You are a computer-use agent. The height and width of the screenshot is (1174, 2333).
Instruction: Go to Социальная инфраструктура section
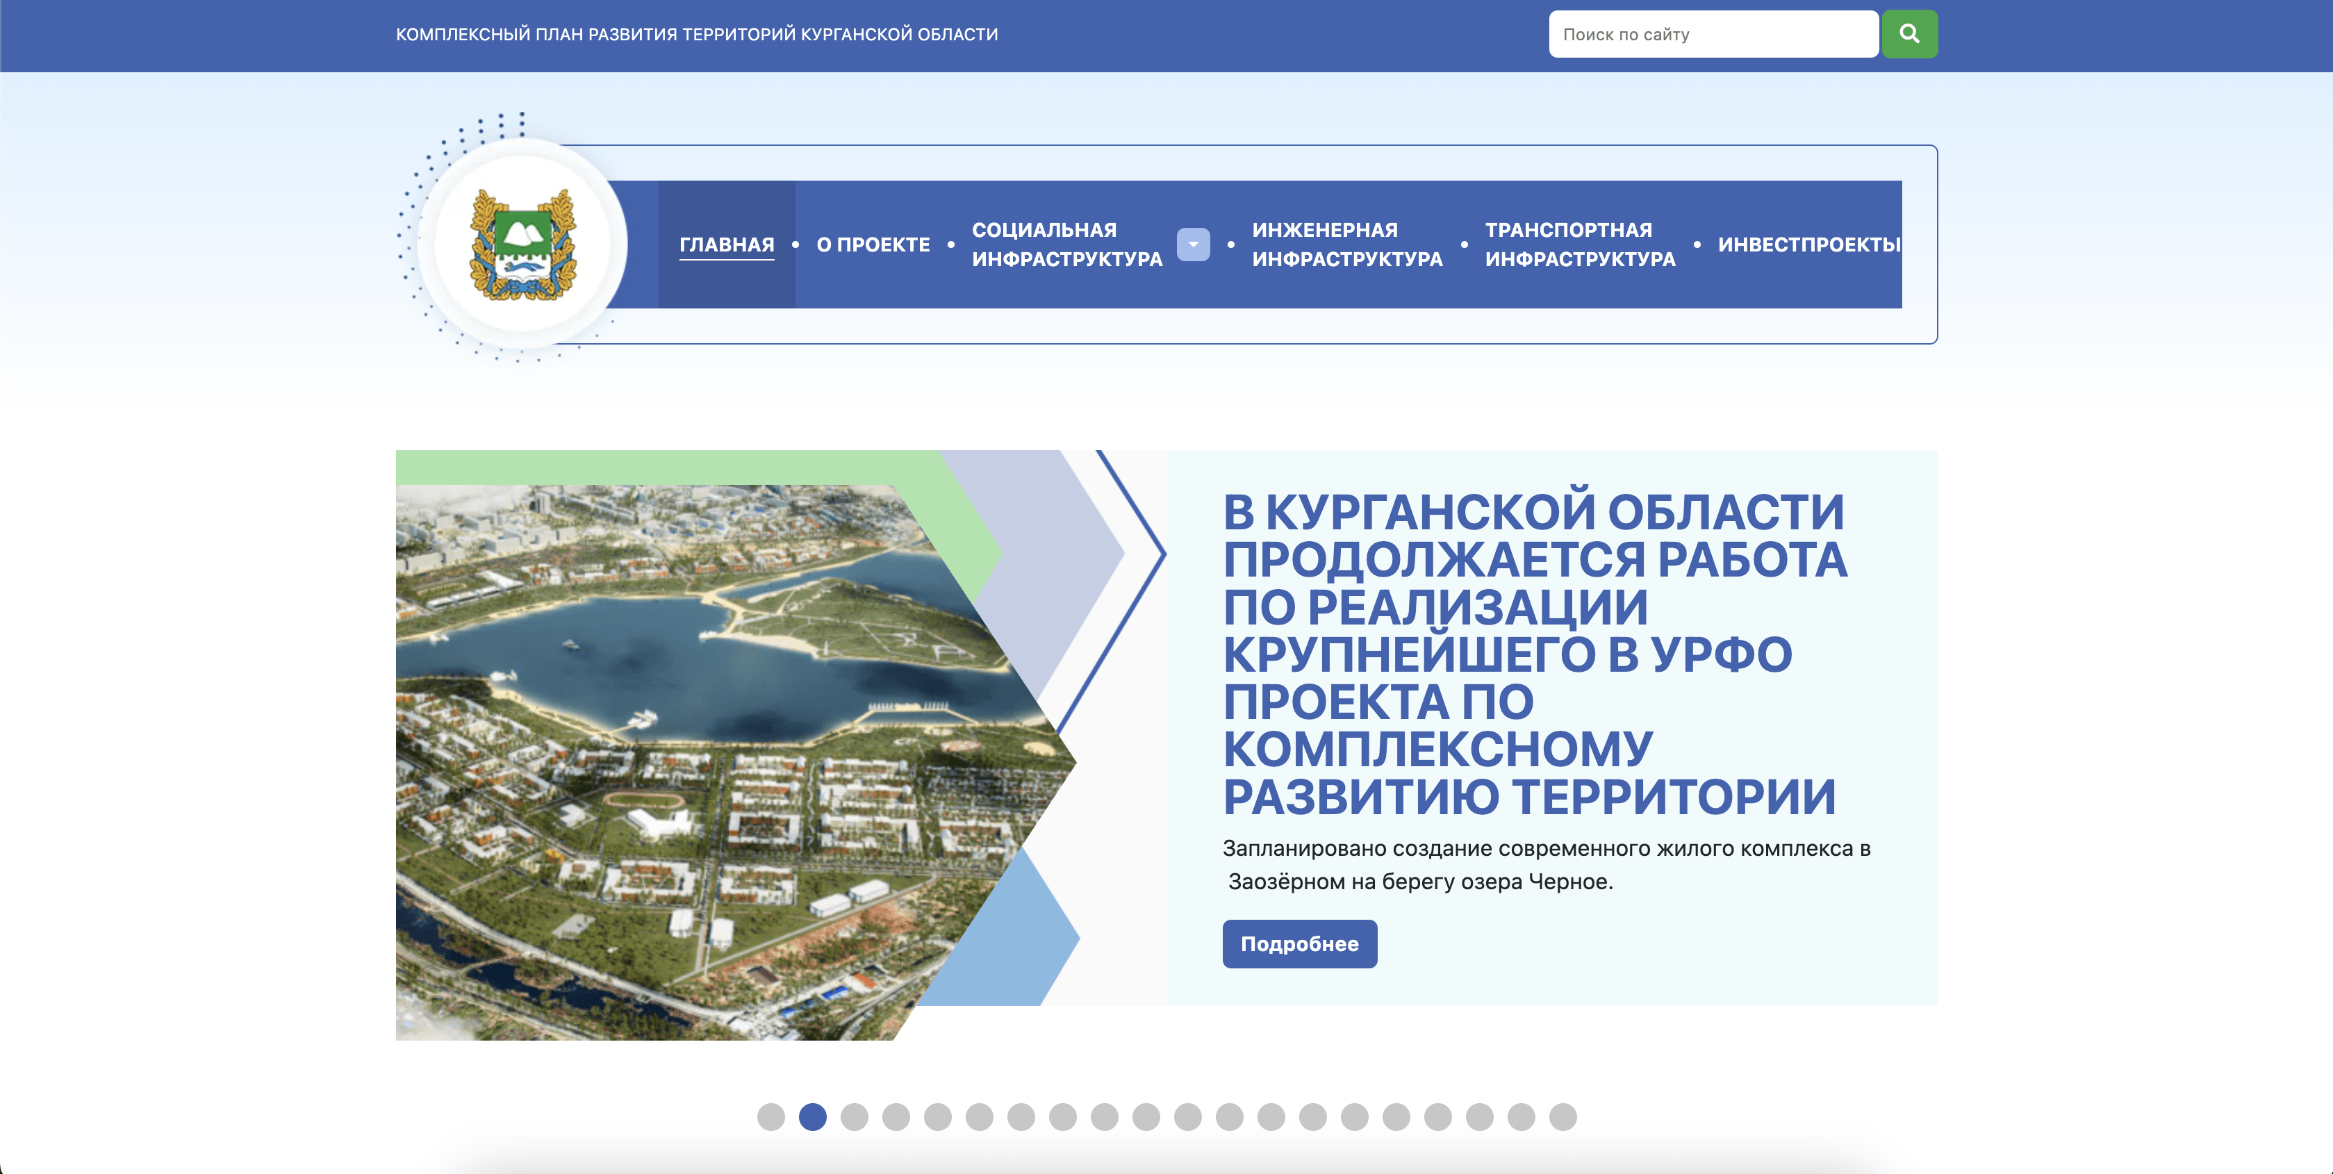click(1066, 245)
